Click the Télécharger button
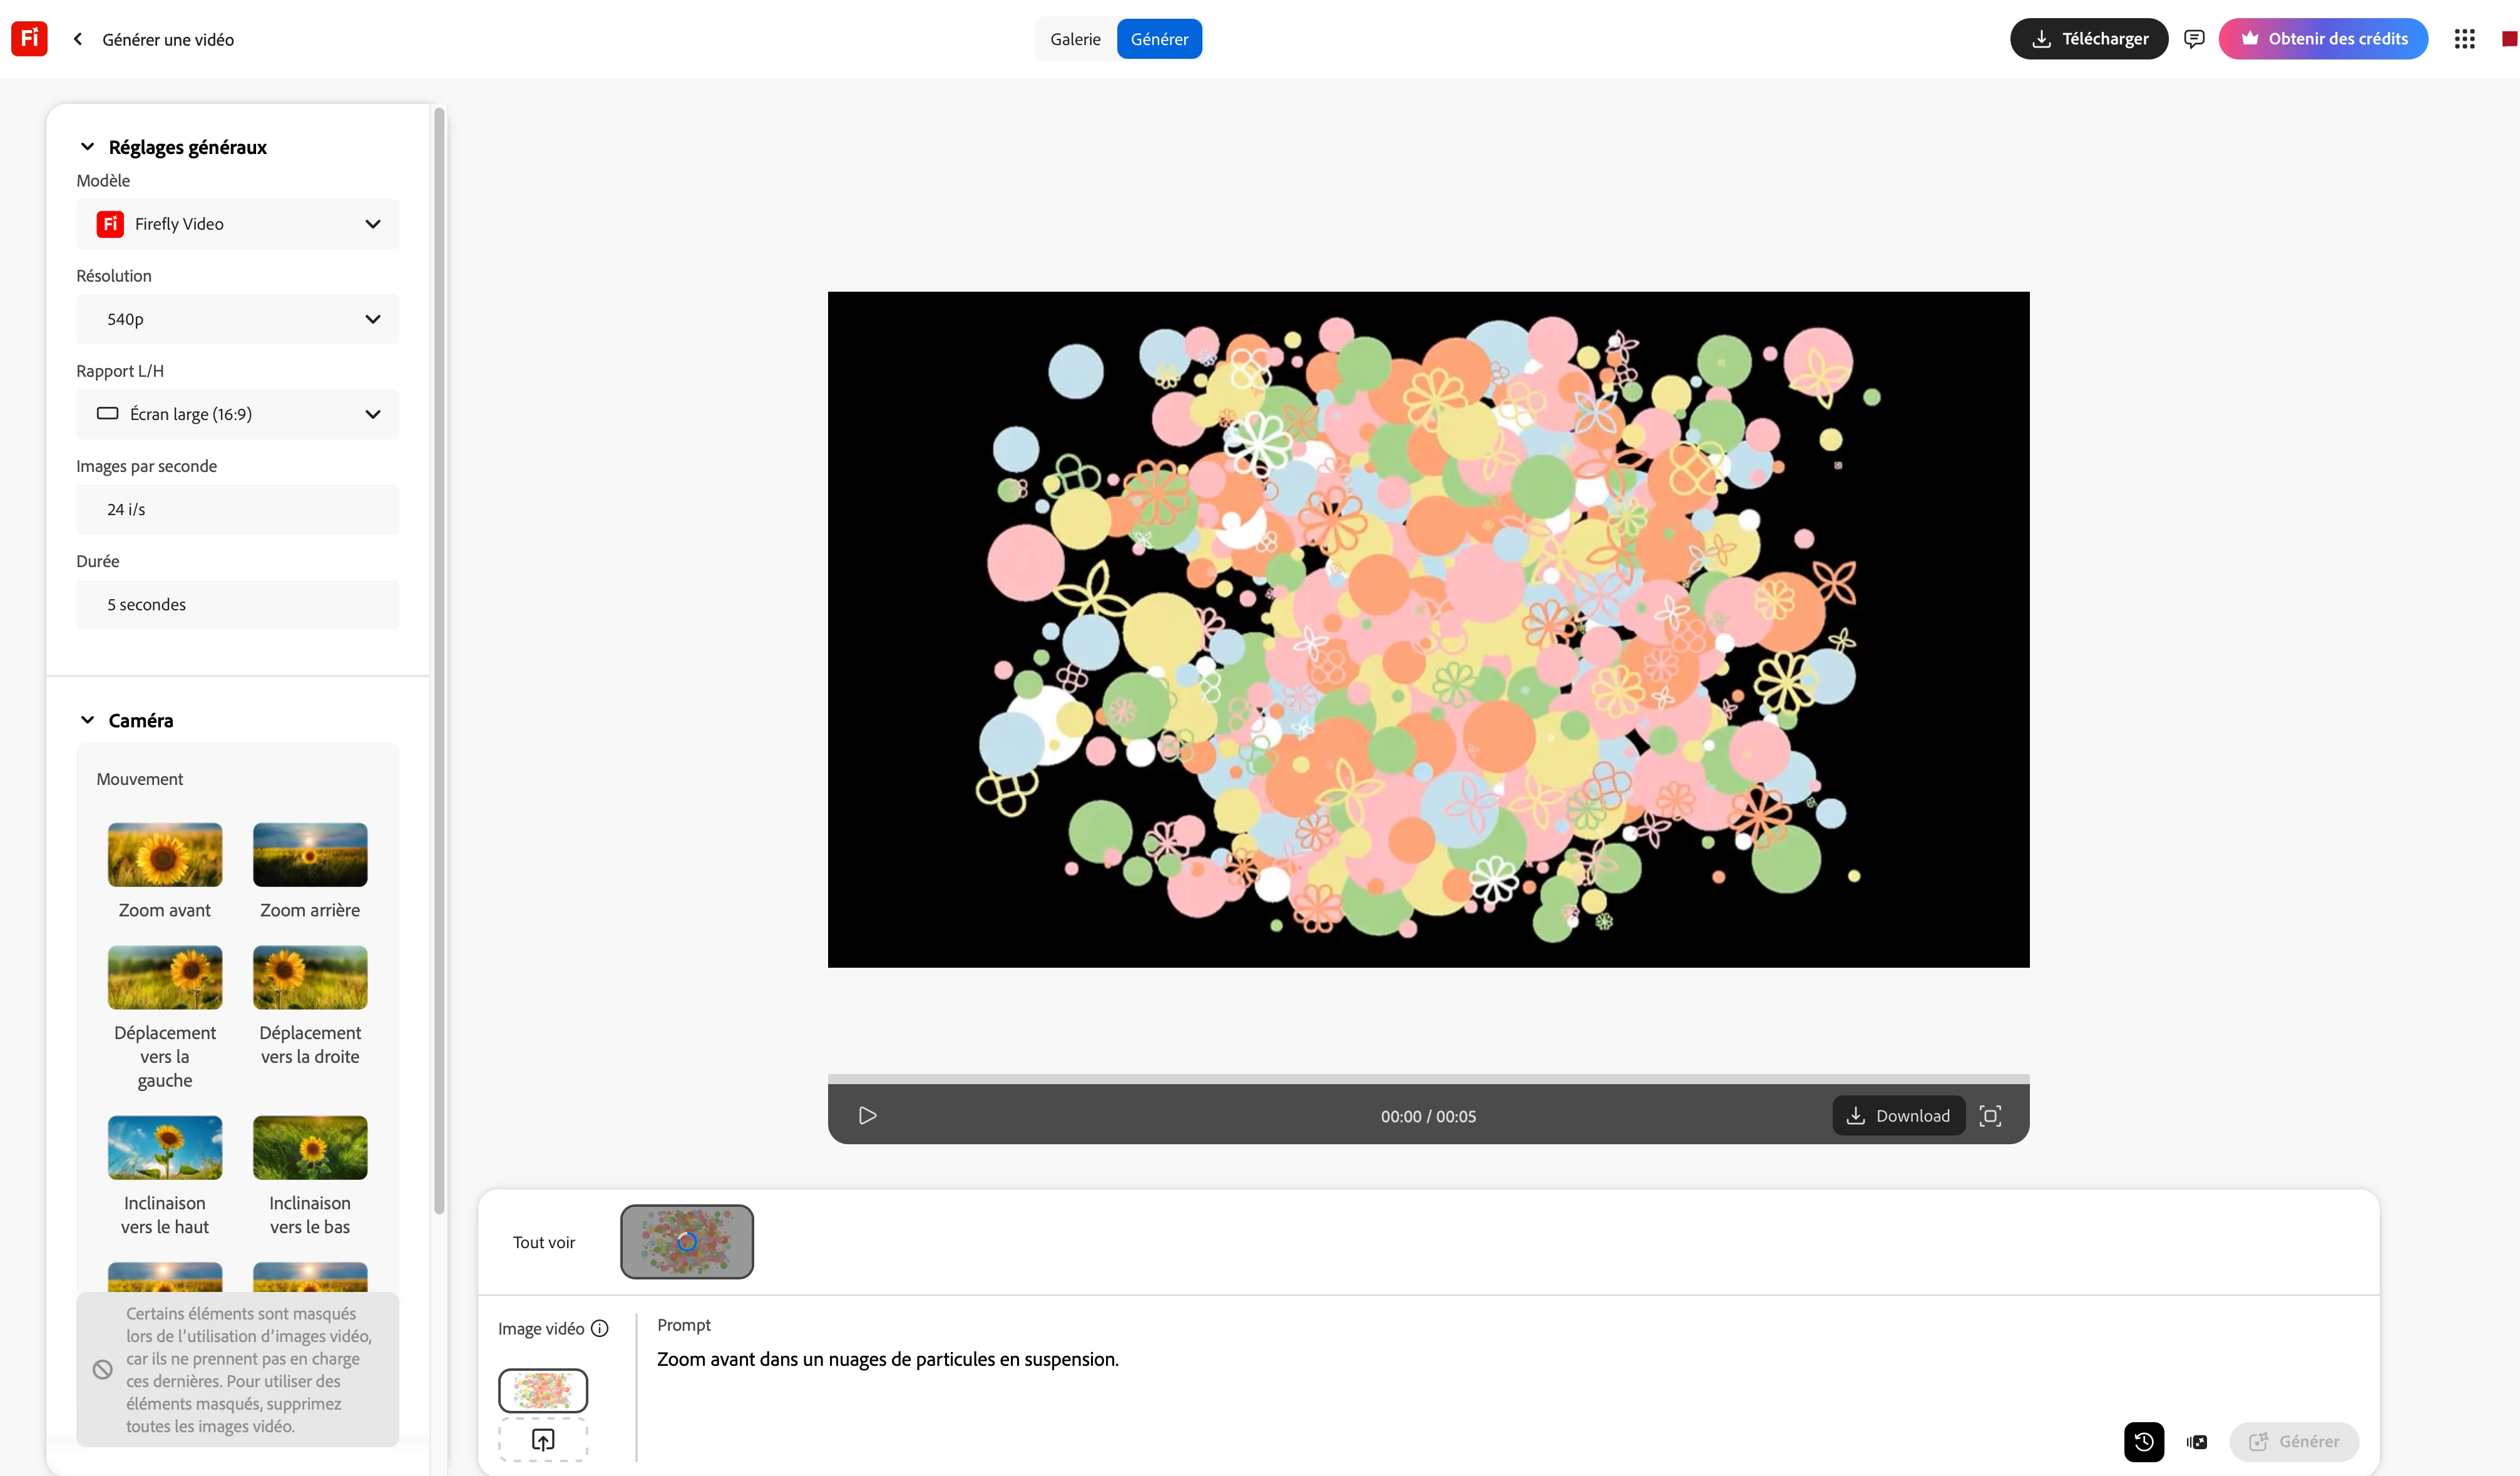2520x1476 pixels. [2088, 39]
